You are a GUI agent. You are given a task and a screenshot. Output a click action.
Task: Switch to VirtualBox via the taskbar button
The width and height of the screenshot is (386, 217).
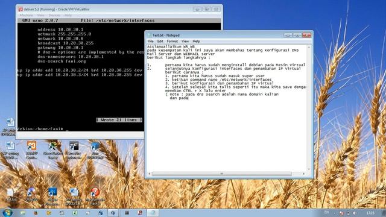(113, 213)
